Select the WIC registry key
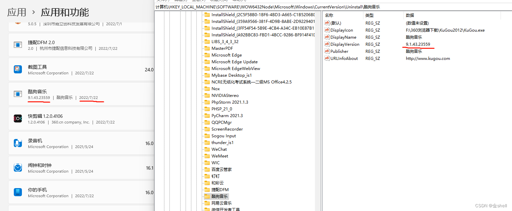 (216, 163)
